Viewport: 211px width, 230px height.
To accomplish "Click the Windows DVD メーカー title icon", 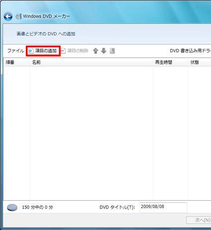I will [18, 16].
